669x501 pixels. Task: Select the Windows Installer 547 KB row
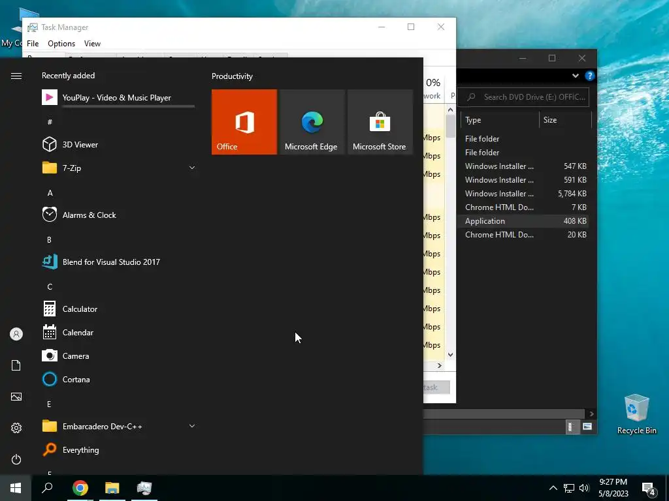[524, 166]
